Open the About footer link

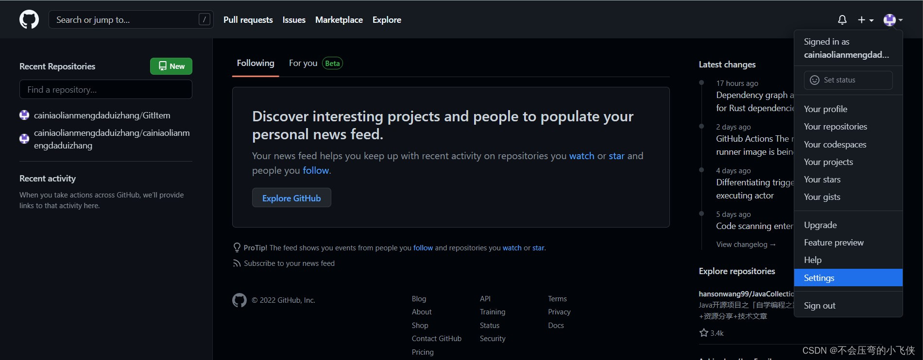pyautogui.click(x=422, y=312)
